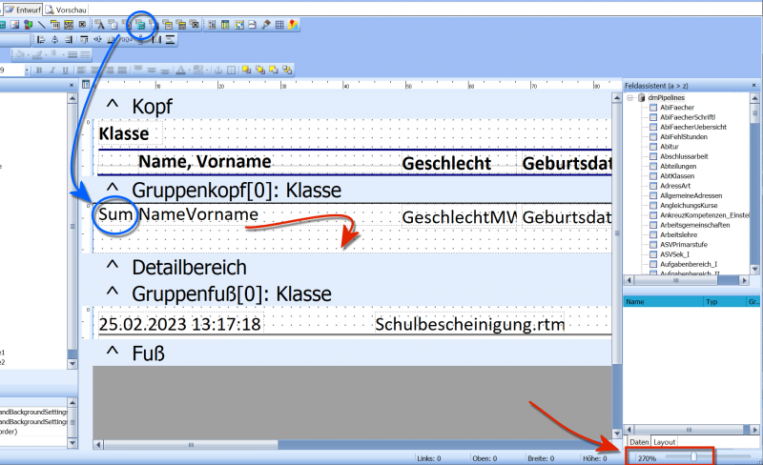Select the Image component tool
This screenshot has width=763, height=465.
point(14,25)
